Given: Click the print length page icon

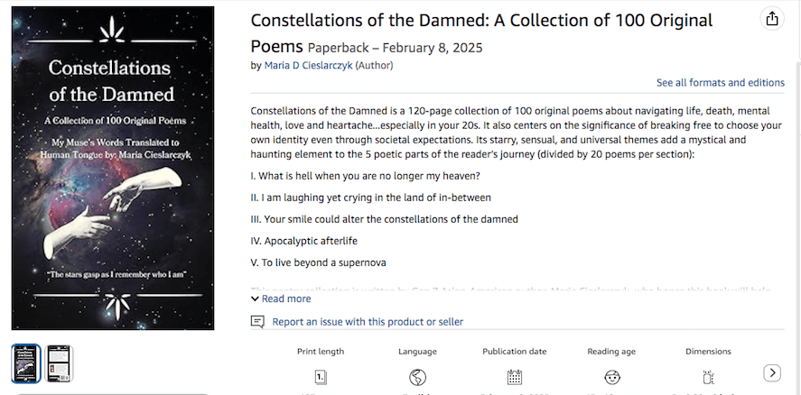Looking at the screenshot, I should tap(321, 377).
